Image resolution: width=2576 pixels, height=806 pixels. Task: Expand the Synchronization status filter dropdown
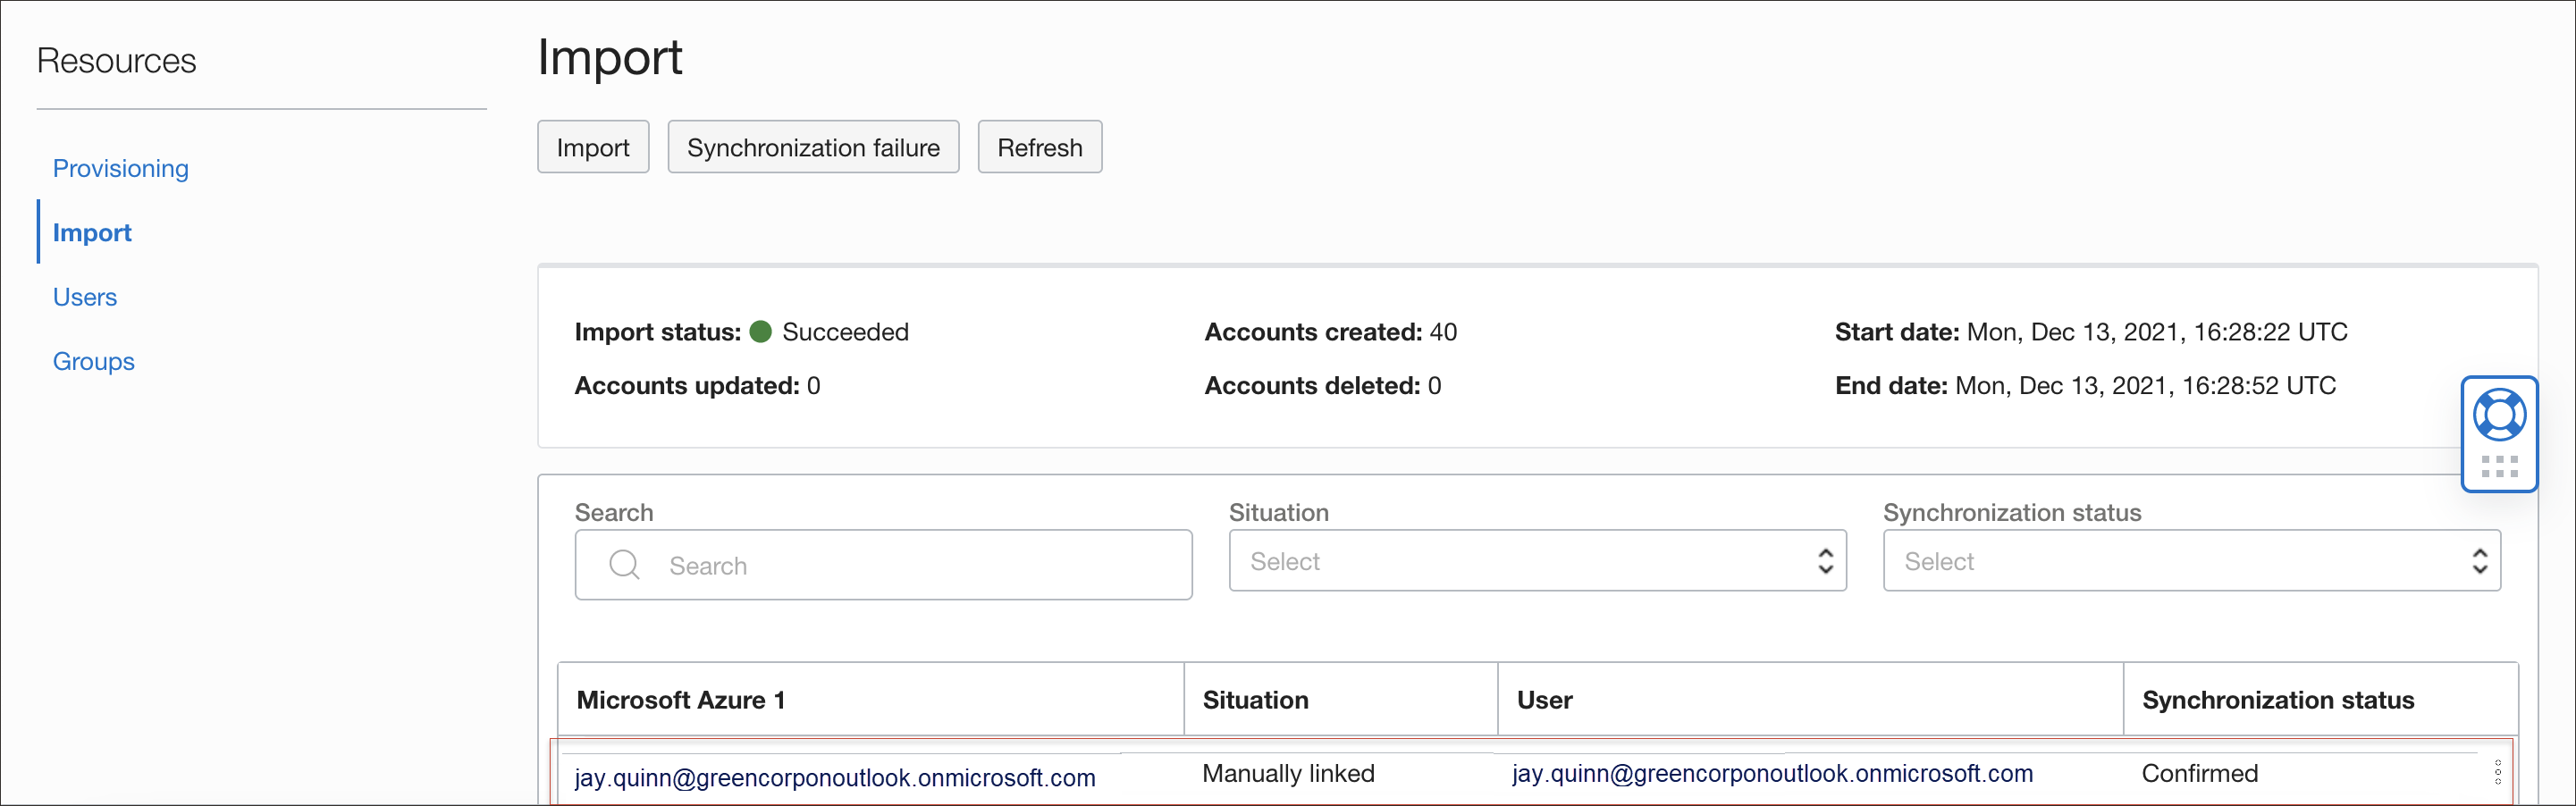click(2190, 561)
